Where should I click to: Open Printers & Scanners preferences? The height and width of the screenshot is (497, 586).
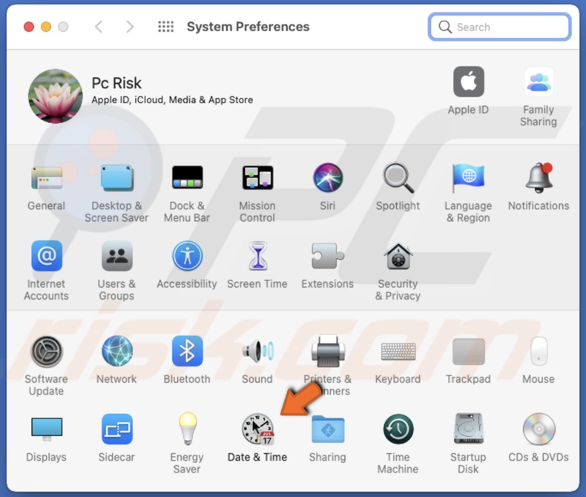[x=328, y=351]
